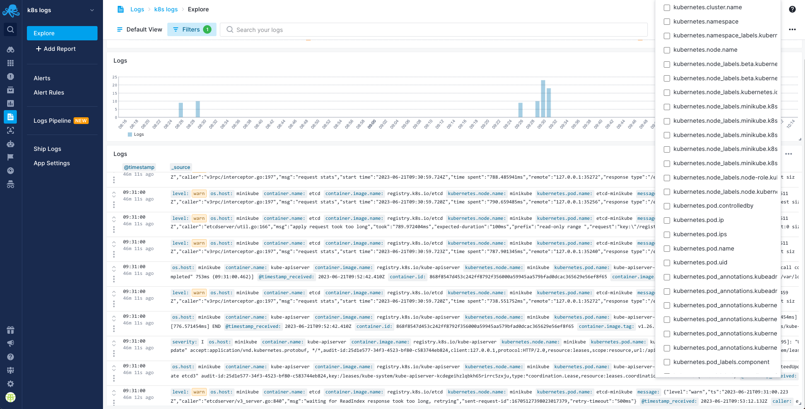
Task: Go to k8s logs breadcrumb link
Action: (166, 9)
